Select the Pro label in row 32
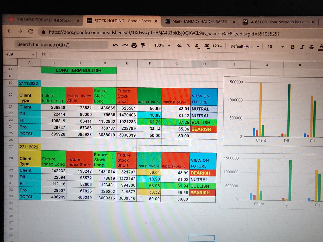This screenshot has height=242, width=323. click(29, 190)
